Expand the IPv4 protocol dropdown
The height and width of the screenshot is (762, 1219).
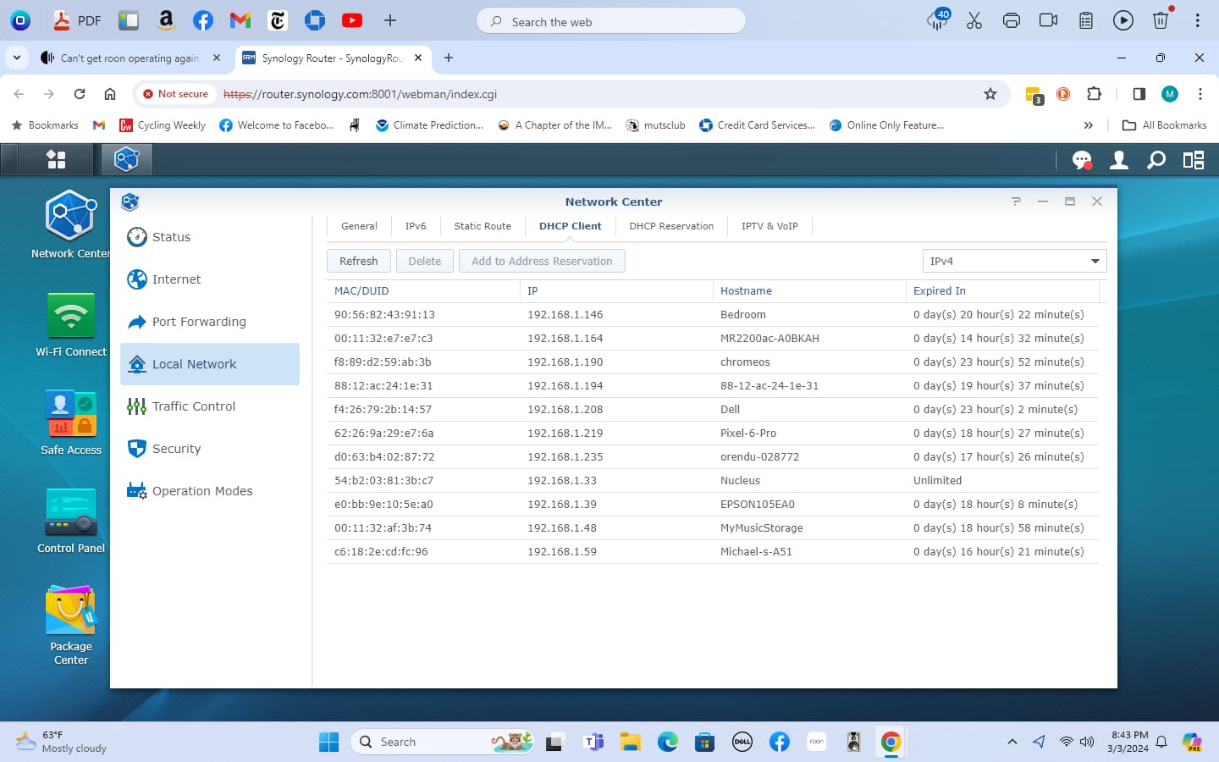[1014, 261]
